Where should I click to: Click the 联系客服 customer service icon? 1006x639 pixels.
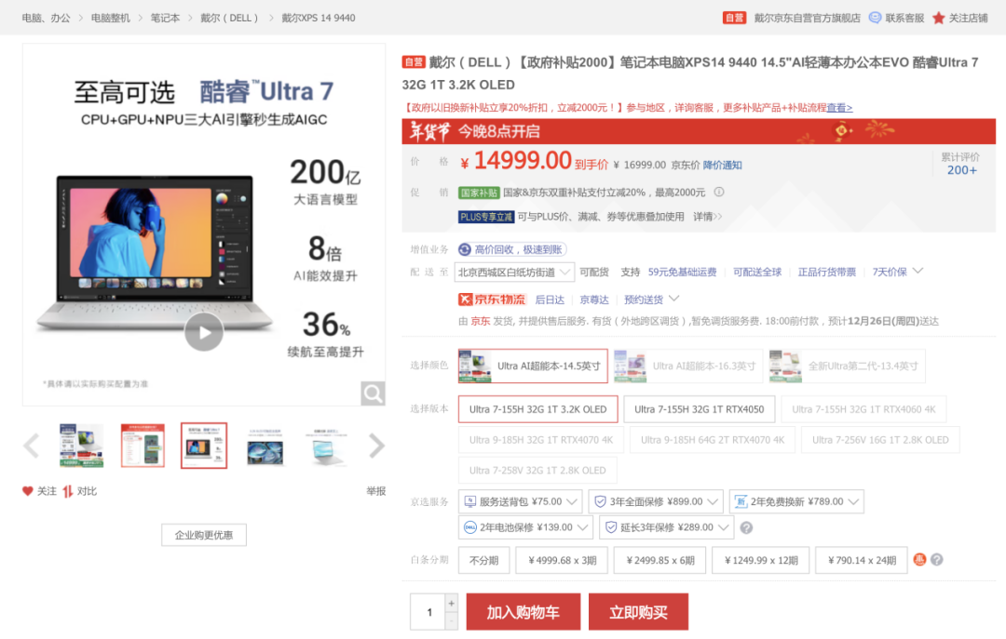[875, 18]
